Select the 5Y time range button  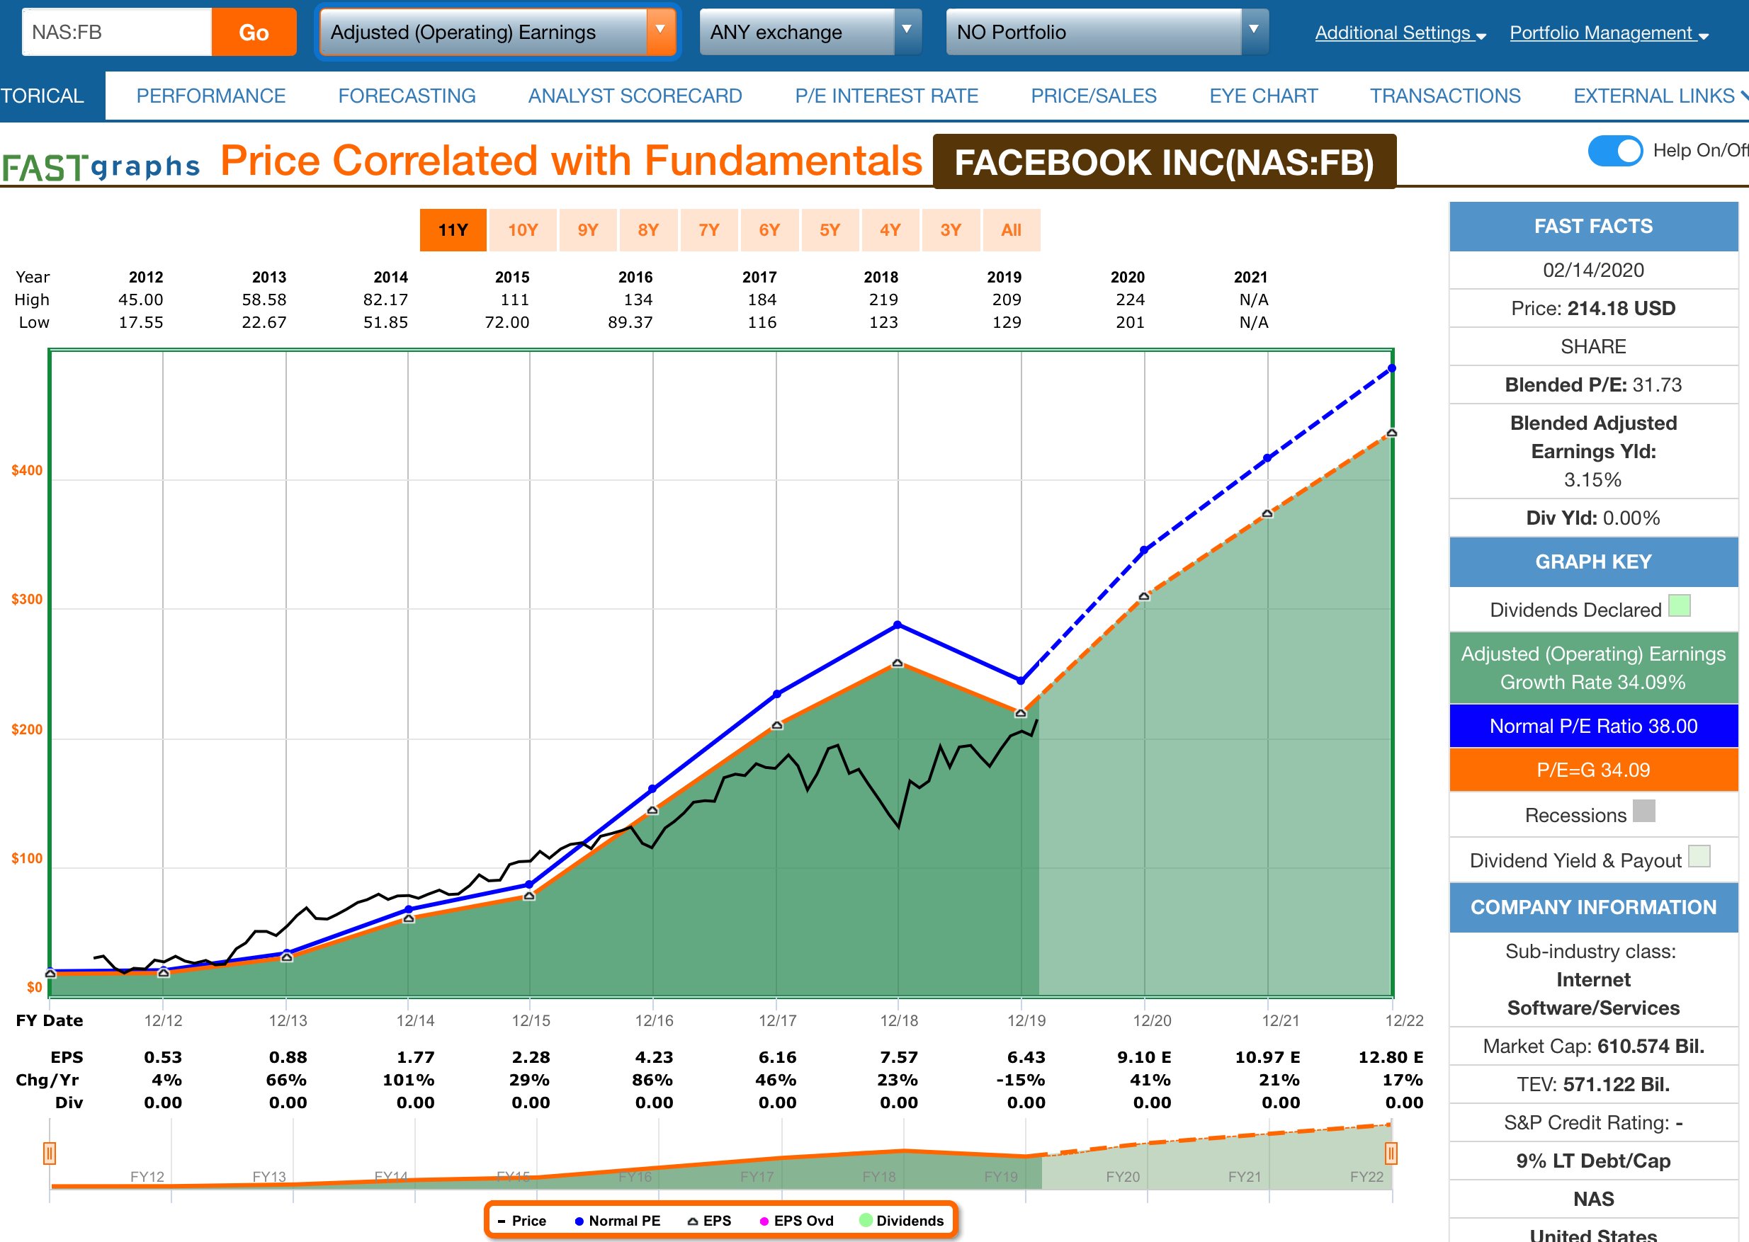pos(830,230)
